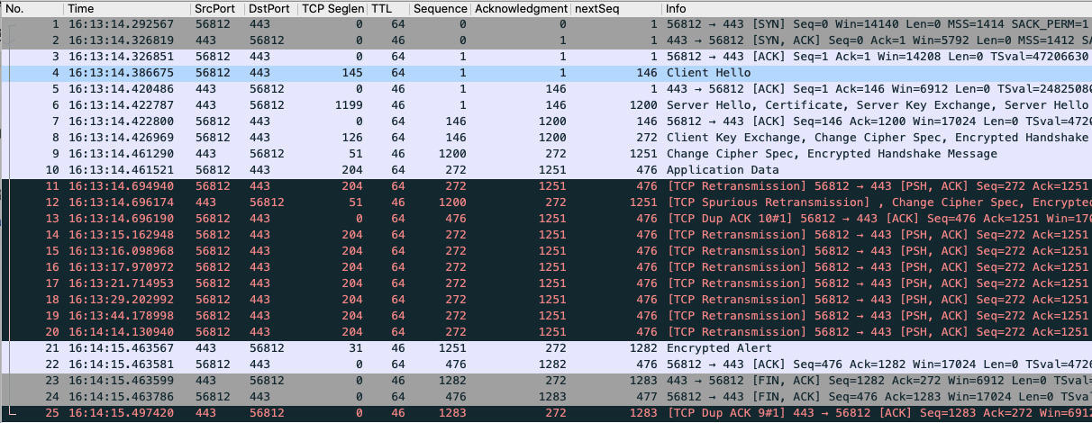Select packet 6 Server Hello, Certificate row
This screenshot has height=423, width=1092.
tap(541, 105)
